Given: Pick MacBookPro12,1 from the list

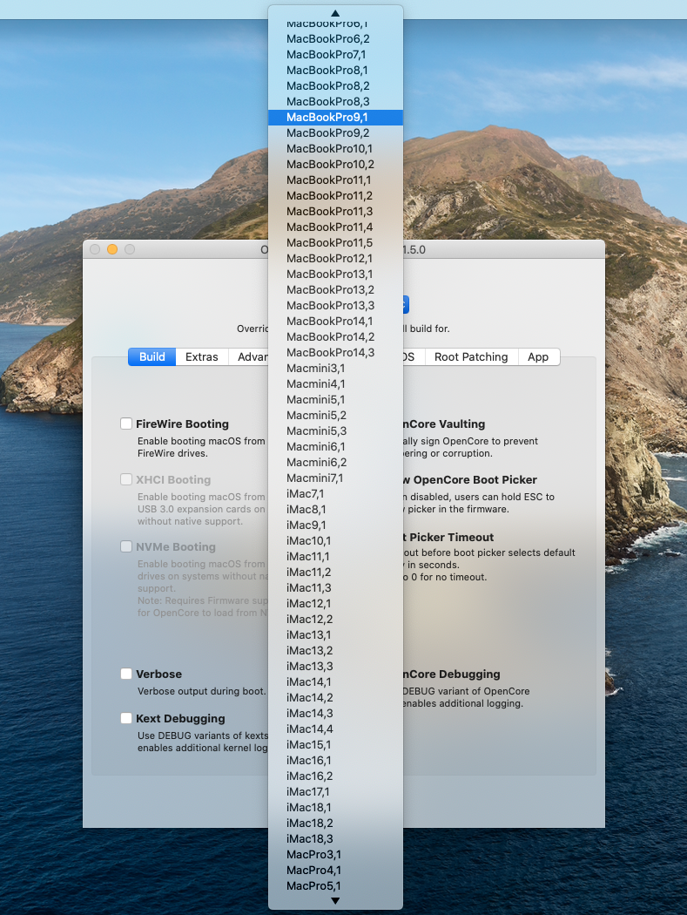Looking at the screenshot, I should 335,259.
